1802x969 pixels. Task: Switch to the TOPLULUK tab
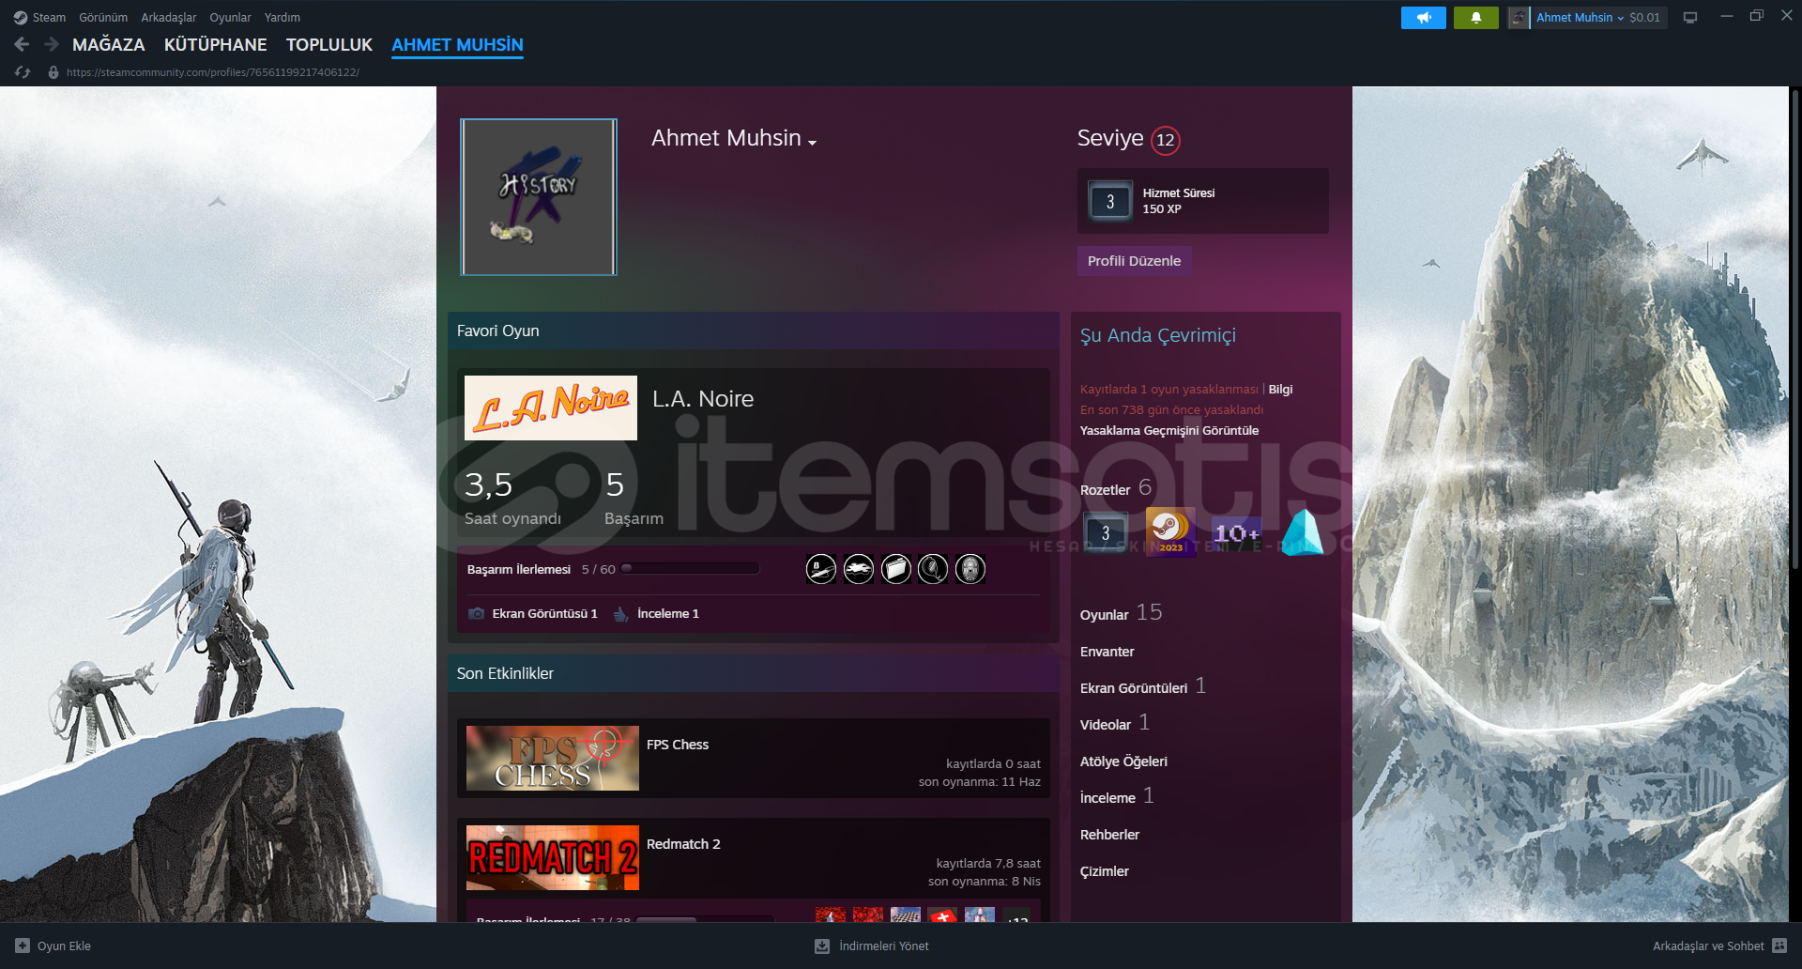[329, 44]
